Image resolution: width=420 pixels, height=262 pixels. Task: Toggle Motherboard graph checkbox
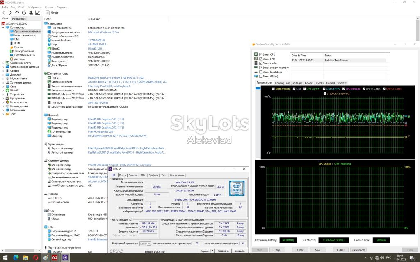(x=273, y=89)
